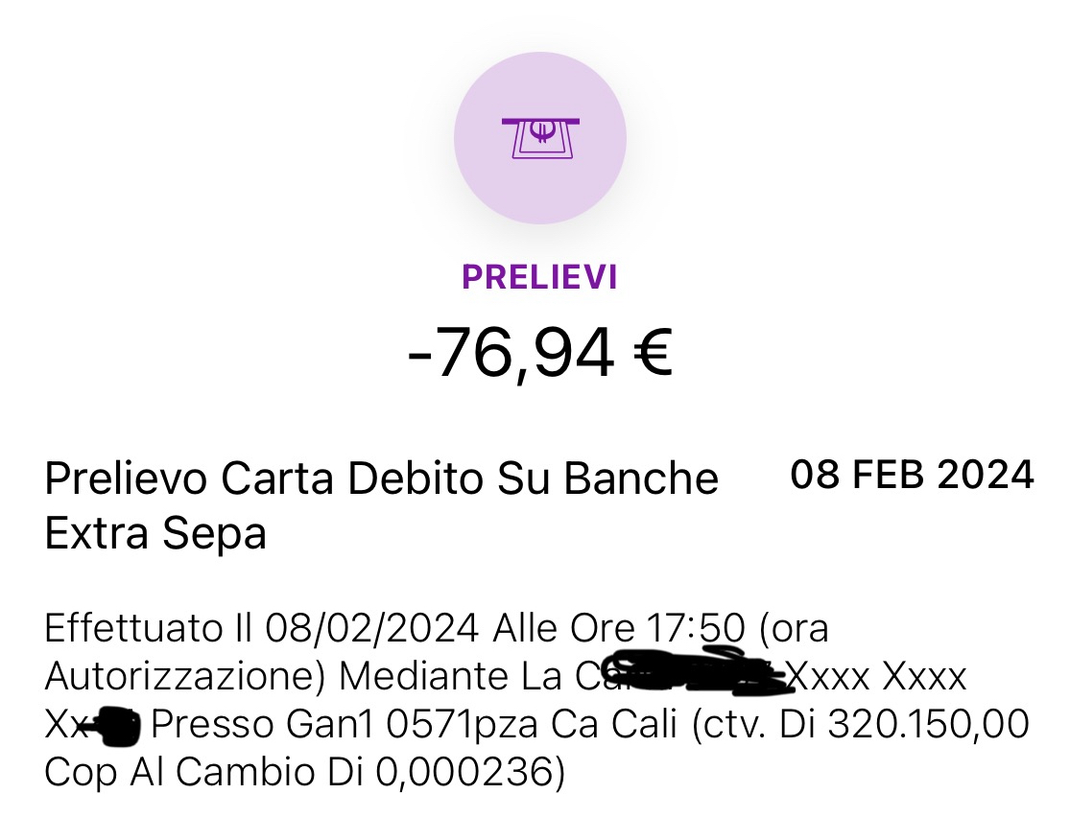This screenshot has width=1070, height=840.
Task: Click the -76,94 withdrawal amount
Action: point(511,354)
